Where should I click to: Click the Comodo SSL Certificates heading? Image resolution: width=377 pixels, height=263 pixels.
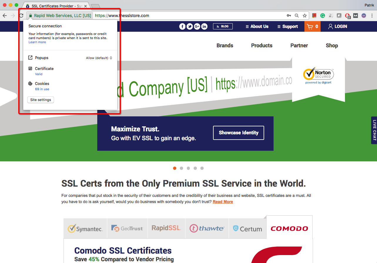pos(123,251)
